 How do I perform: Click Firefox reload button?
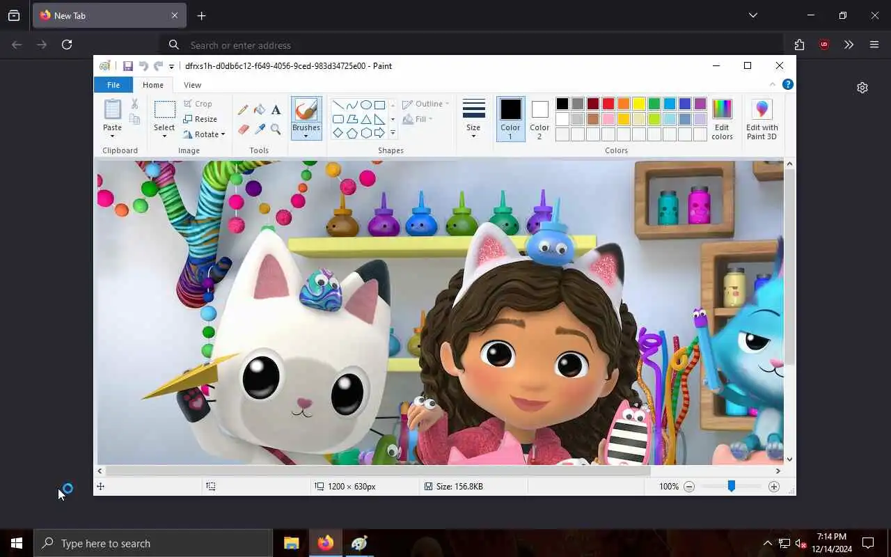(67, 45)
